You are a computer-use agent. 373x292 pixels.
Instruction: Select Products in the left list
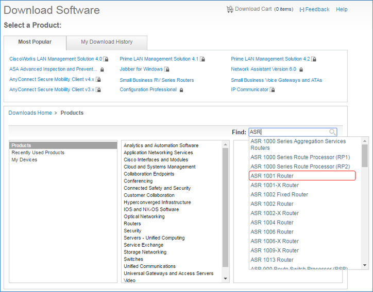[63, 145]
